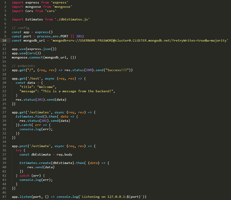Click the async keyword on line 19

[x=50, y=78]
